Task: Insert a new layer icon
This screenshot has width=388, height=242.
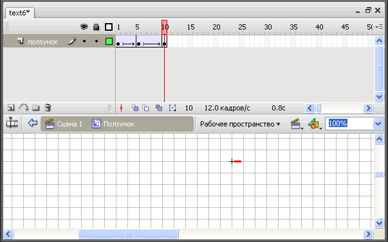Action: (x=11, y=108)
